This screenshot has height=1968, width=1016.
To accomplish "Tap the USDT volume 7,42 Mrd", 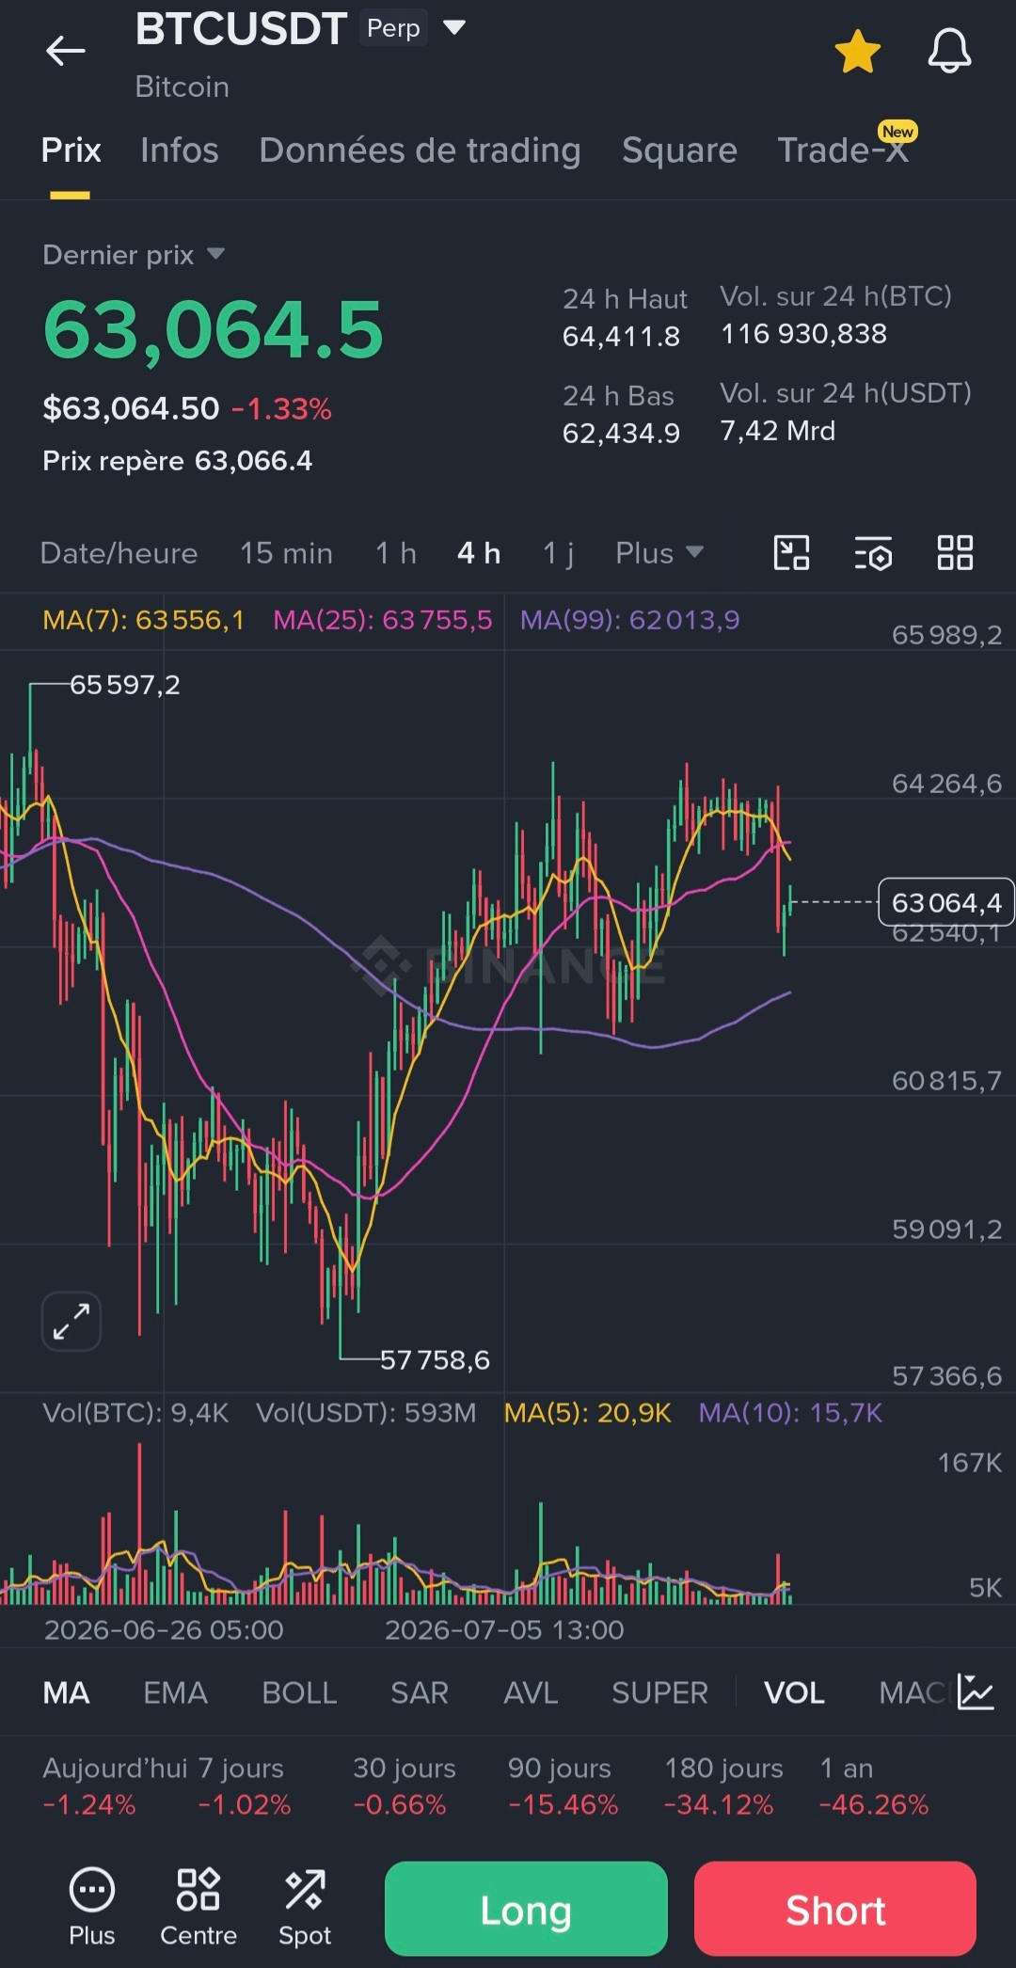I will coord(778,431).
